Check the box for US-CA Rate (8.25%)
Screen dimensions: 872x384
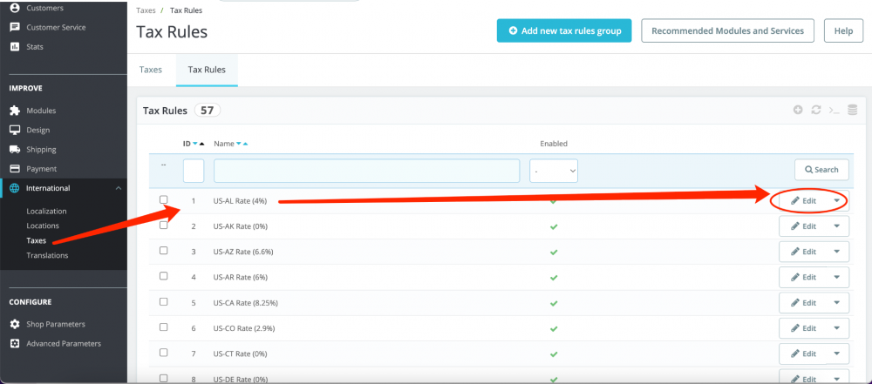(x=164, y=302)
